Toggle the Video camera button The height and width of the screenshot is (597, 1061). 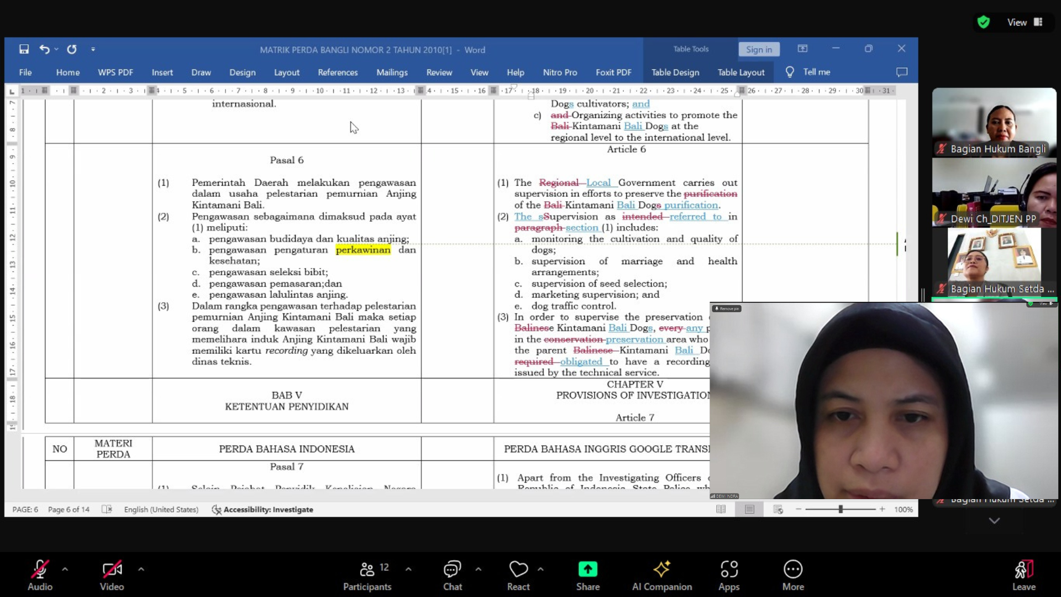click(112, 575)
